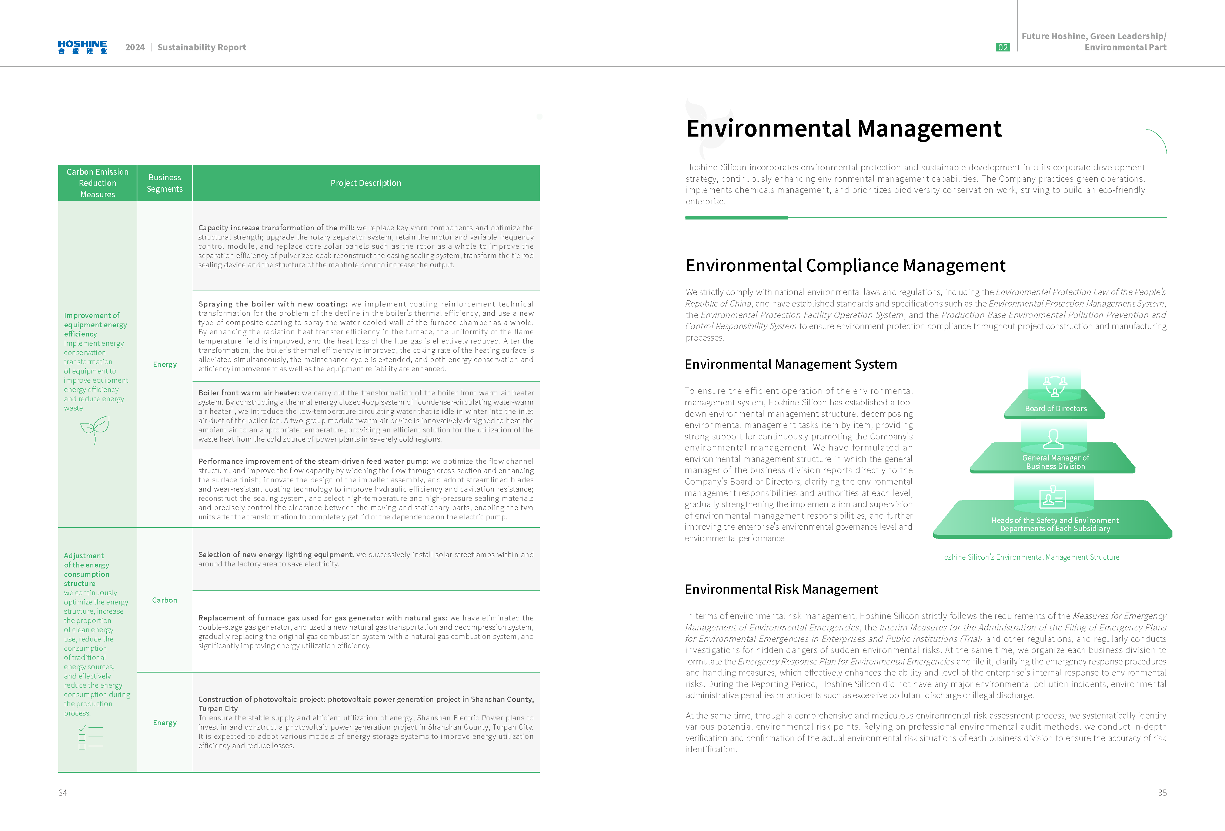Click the Hoshine logo in header
Viewport: 1225px width, 831px height.
(x=82, y=47)
